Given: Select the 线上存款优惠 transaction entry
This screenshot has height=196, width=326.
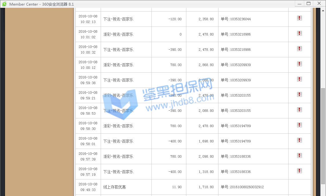Looking at the screenshot, I should pos(115,187).
